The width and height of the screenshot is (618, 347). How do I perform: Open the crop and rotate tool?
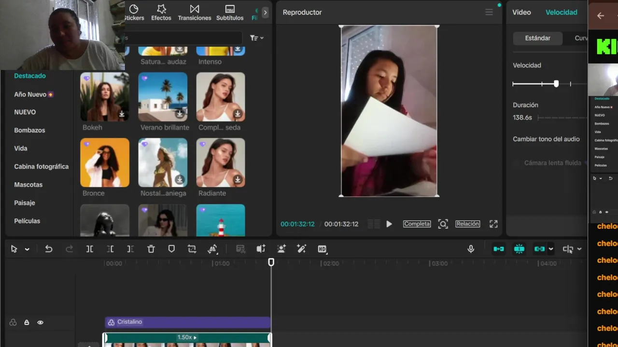192,249
